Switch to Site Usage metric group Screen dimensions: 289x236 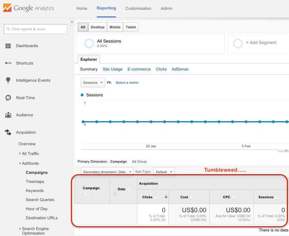pos(113,69)
